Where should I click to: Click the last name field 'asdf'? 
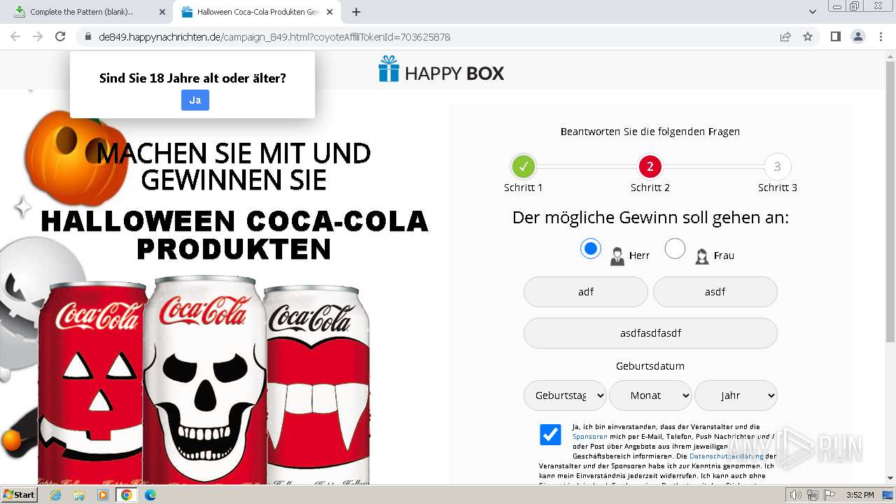pos(715,292)
